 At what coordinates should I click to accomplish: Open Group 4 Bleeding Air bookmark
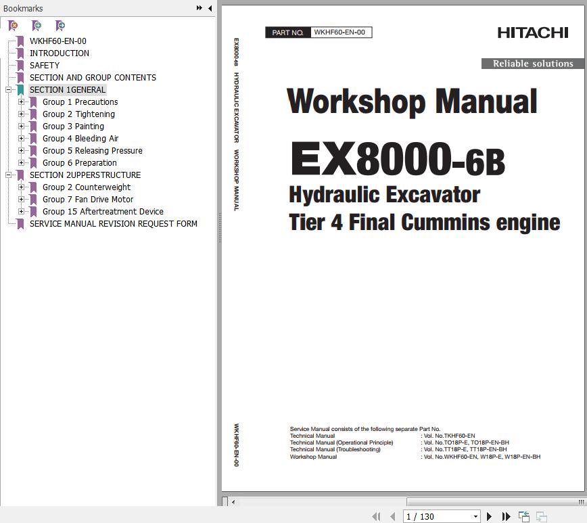[x=80, y=139]
